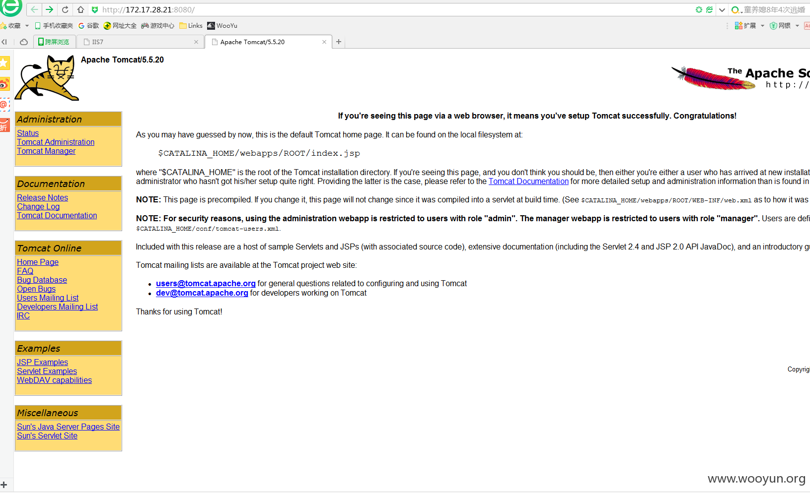Open the 手机收藏夹 mobile bookmarks

click(x=54, y=26)
